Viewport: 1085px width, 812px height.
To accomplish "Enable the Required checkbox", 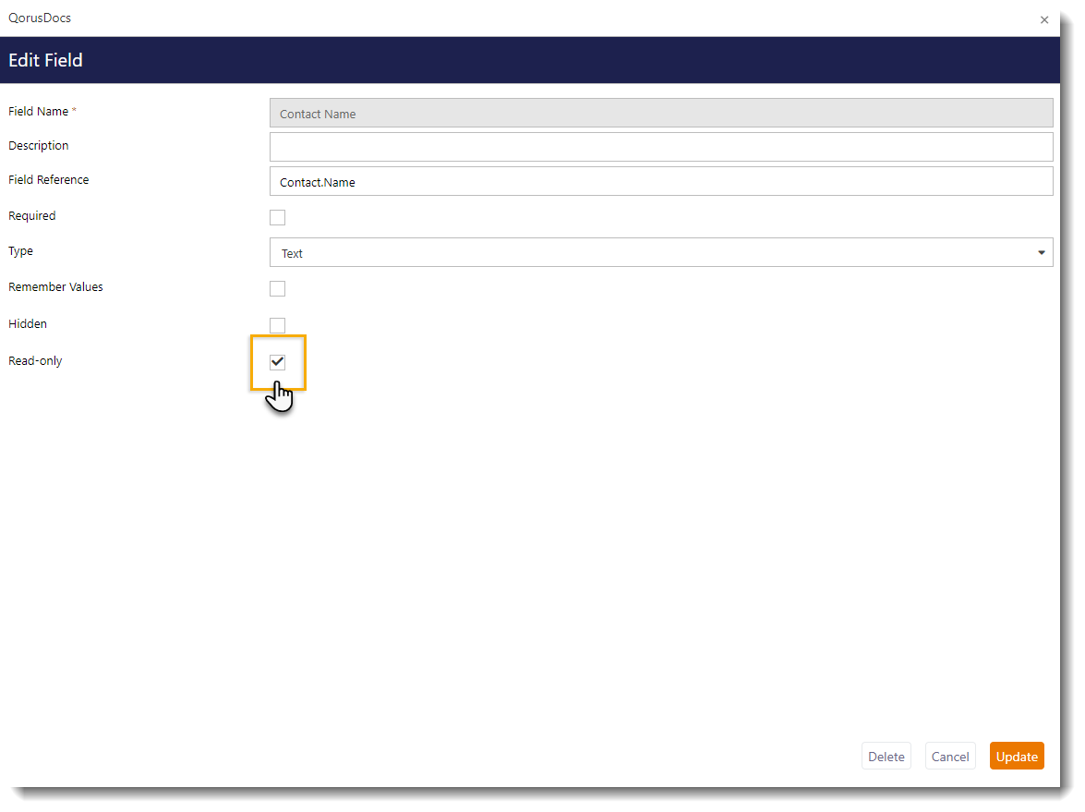I will coord(277,217).
